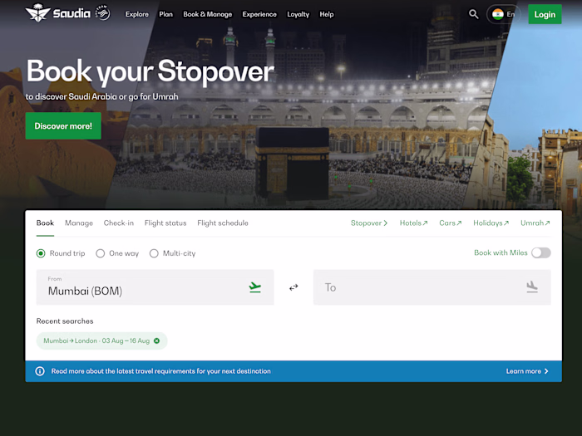Click the green departure plane icon
Image resolution: width=582 pixels, height=436 pixels.
(255, 287)
